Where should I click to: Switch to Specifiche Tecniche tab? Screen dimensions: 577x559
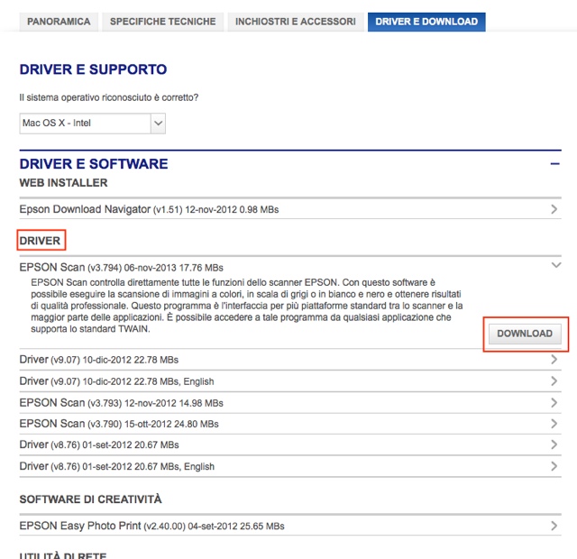[162, 22]
